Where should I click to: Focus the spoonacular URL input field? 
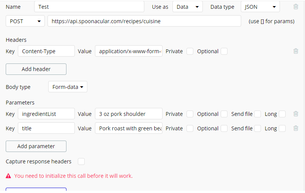click(x=144, y=21)
